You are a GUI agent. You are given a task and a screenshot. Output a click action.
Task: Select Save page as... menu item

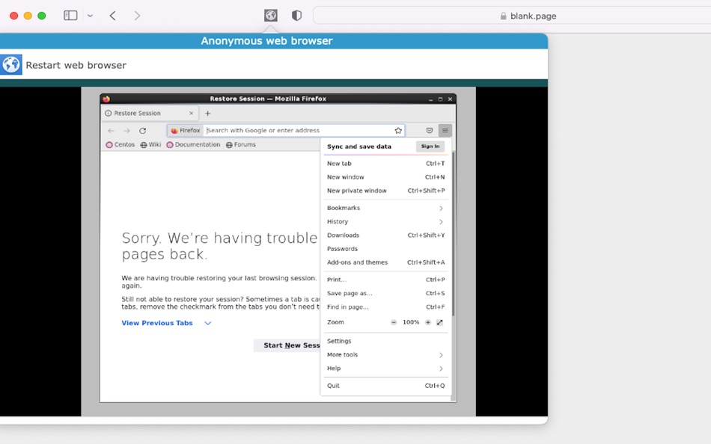click(x=386, y=293)
